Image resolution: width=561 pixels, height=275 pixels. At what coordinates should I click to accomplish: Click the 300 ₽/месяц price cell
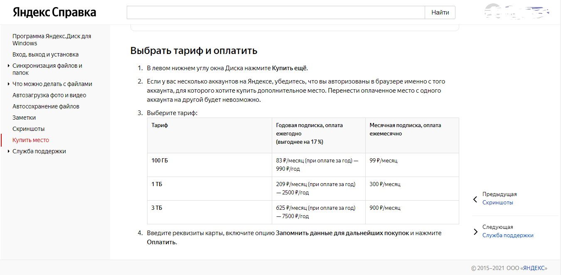coord(412,189)
